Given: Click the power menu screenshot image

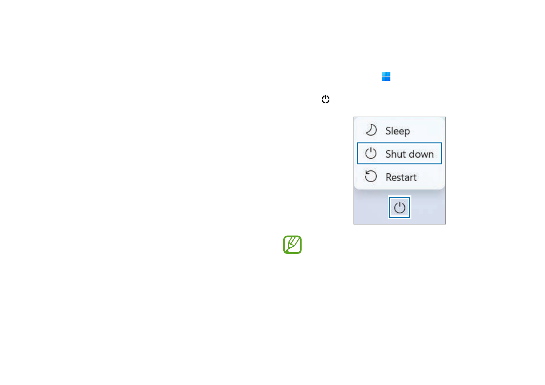Looking at the screenshot, I should pyautogui.click(x=399, y=171).
